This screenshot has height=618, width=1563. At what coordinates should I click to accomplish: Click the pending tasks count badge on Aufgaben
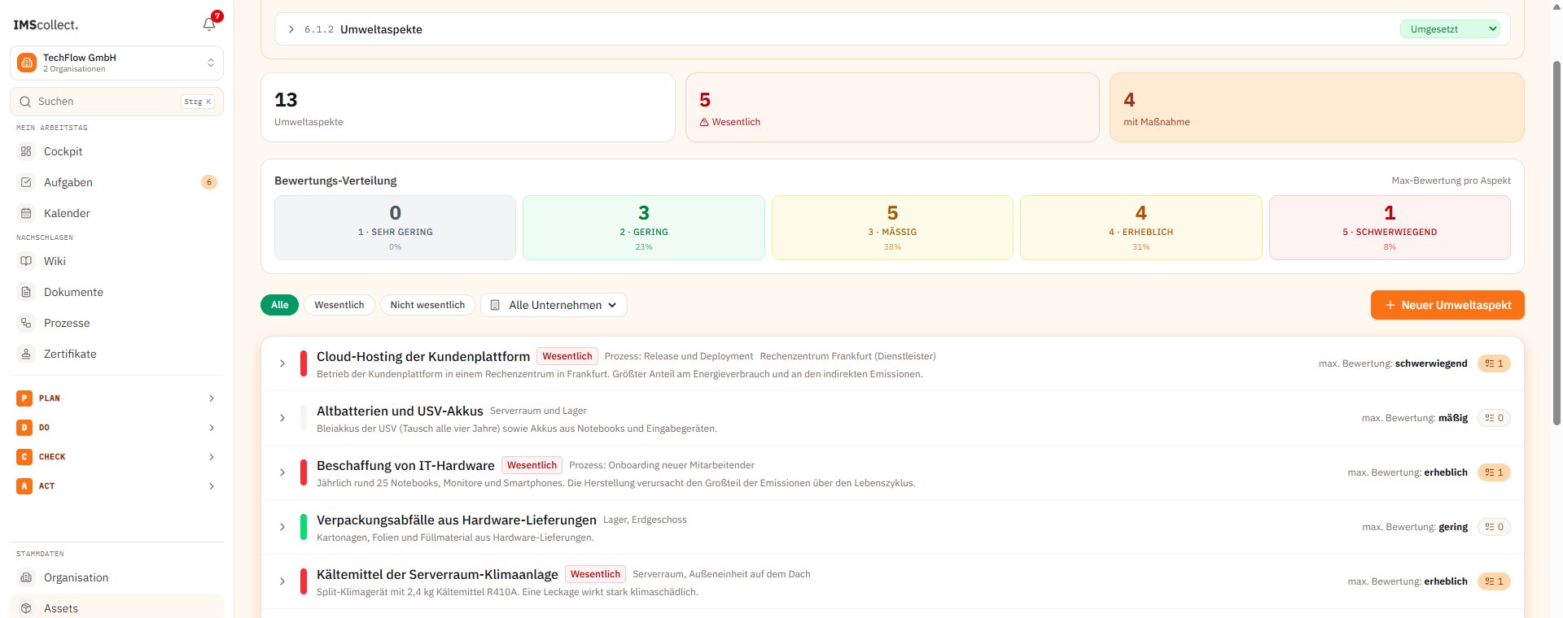coord(209,182)
